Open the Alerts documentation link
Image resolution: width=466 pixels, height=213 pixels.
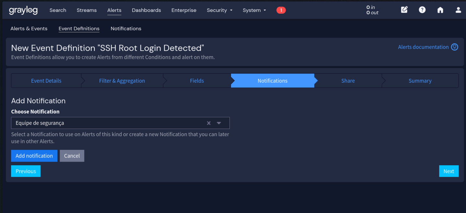pos(423,47)
